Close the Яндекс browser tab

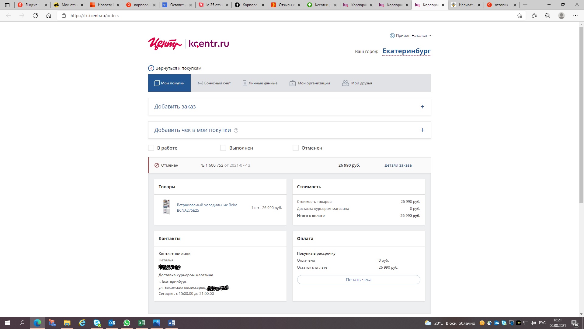point(46,5)
